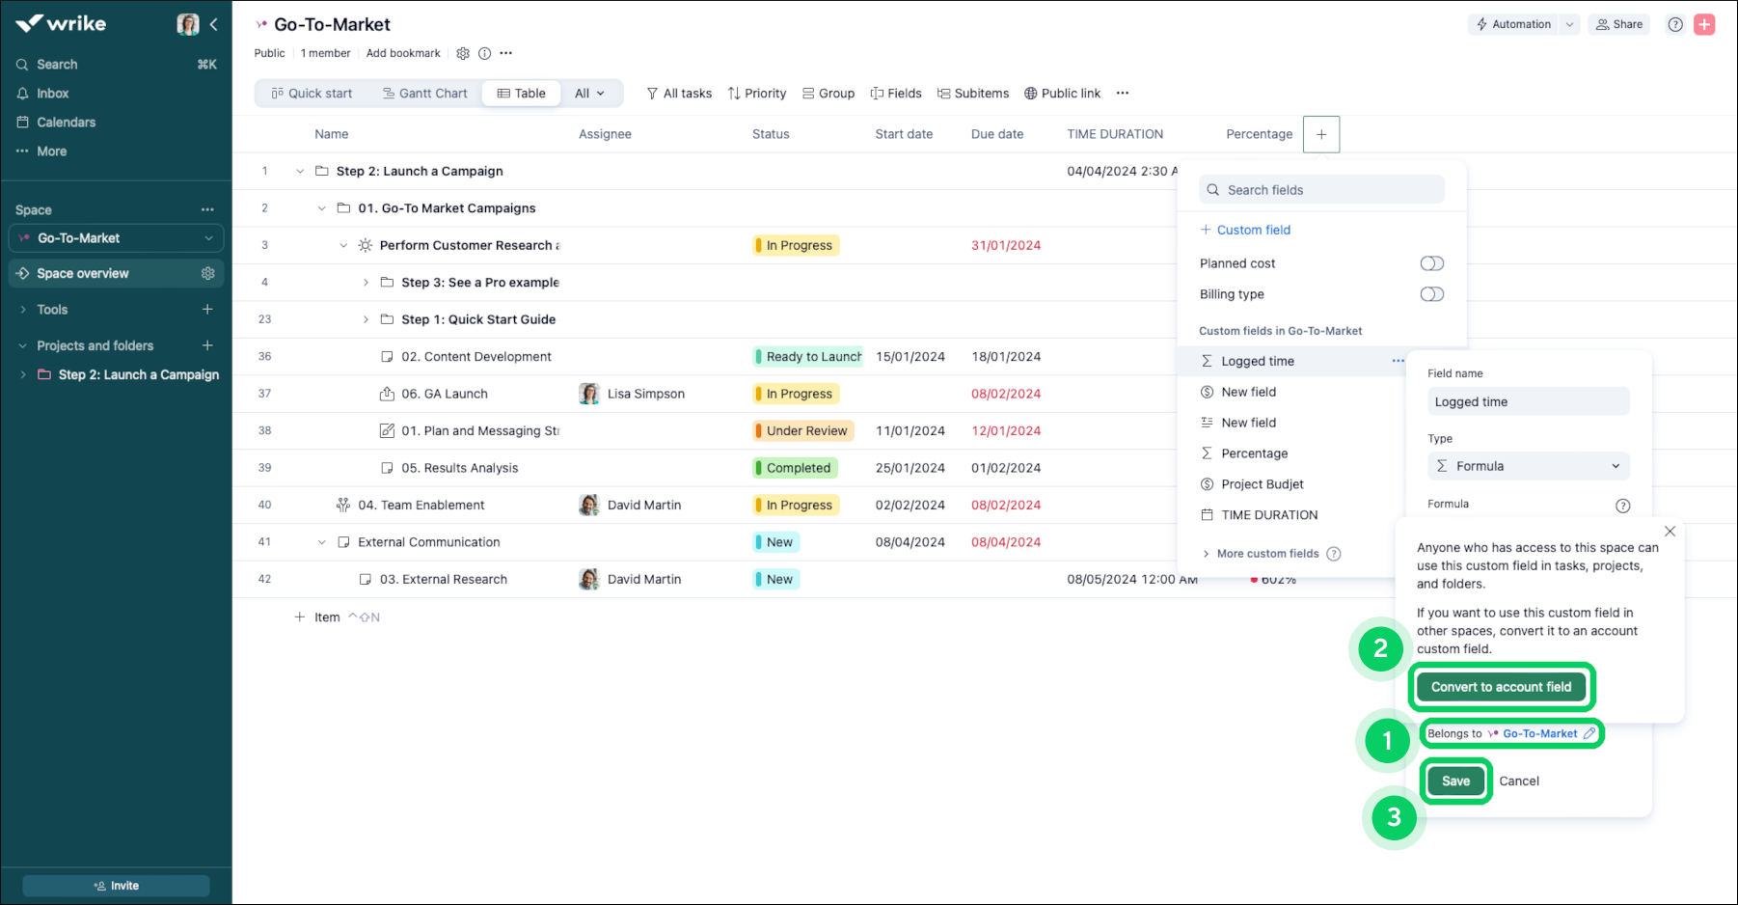Click Convert to account field button
1738x905 pixels.
pos(1501,687)
